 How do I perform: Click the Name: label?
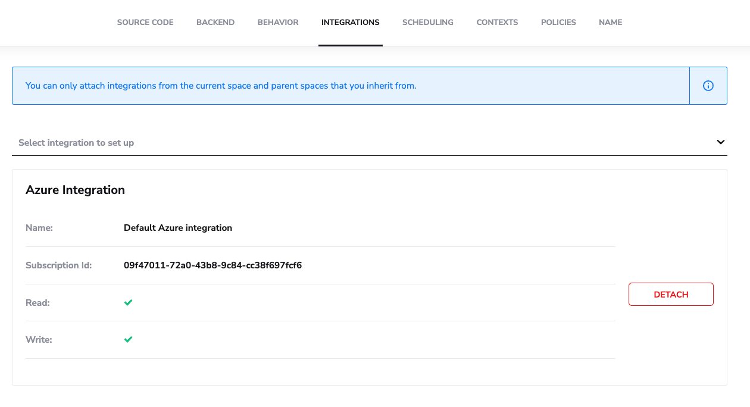39,228
